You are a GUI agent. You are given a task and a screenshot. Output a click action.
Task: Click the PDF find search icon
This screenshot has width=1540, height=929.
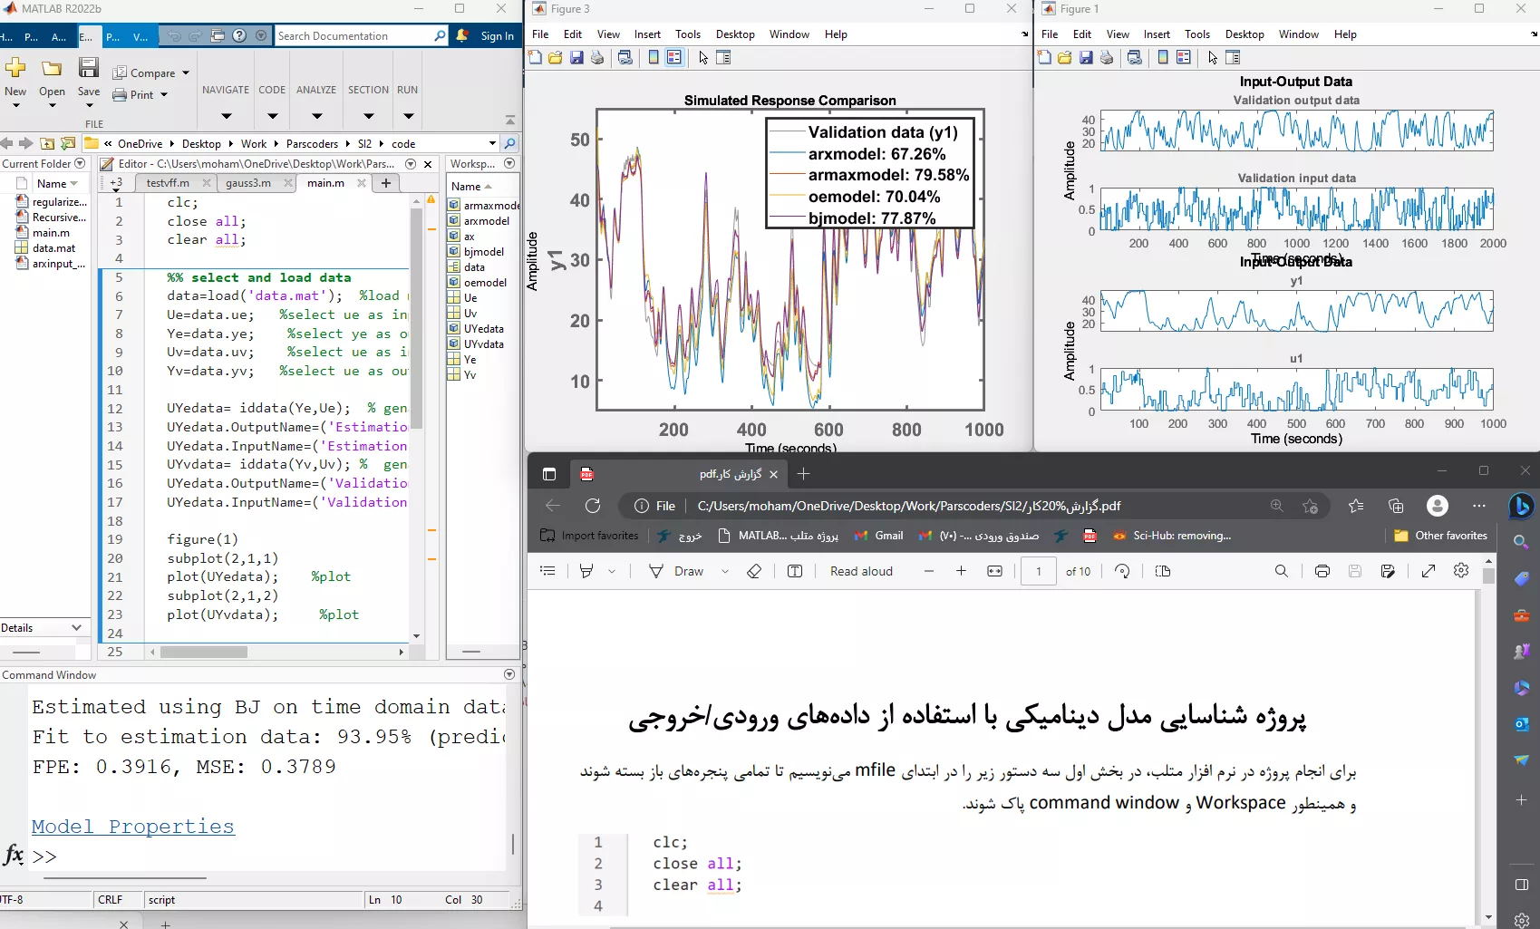tap(1281, 571)
